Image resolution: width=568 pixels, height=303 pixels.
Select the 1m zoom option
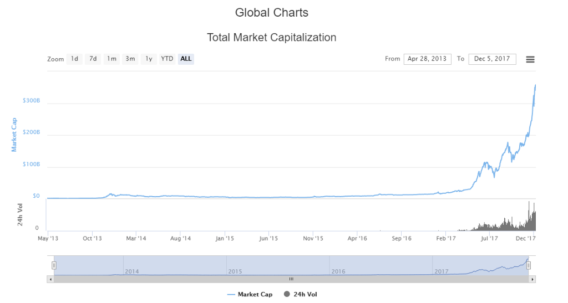(112, 59)
